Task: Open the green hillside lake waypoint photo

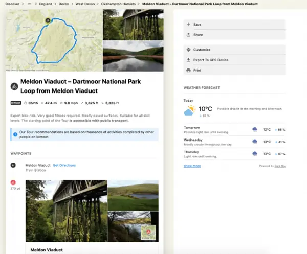Action: click(x=133, y=195)
